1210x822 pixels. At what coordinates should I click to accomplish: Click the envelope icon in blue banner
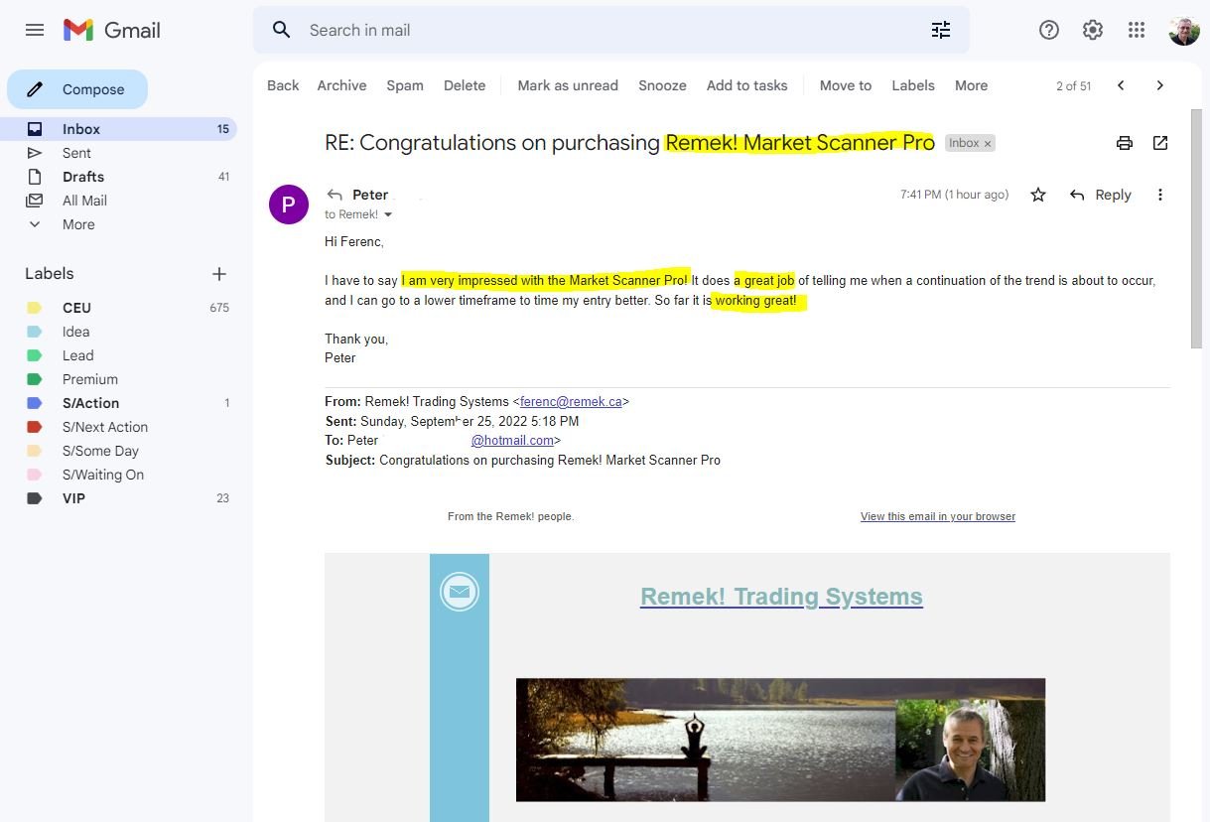pyautogui.click(x=460, y=592)
